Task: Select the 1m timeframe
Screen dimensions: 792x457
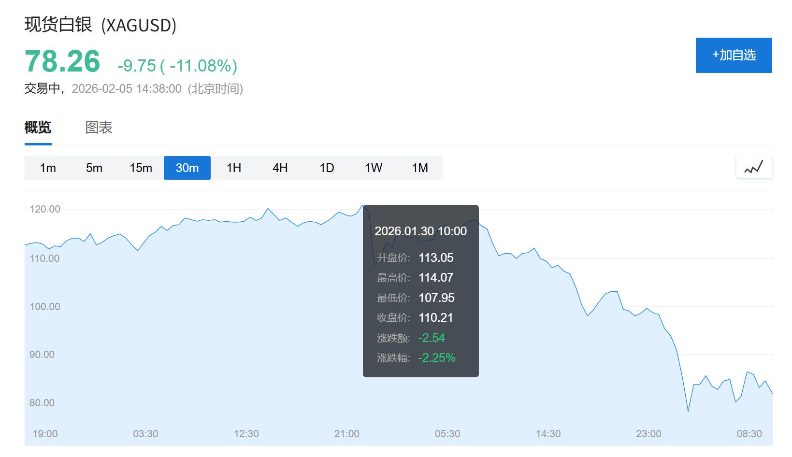Action: pos(47,168)
